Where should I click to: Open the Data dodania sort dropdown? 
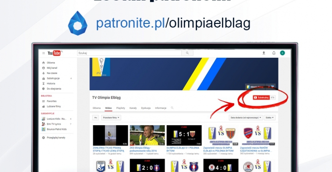tap(246, 118)
